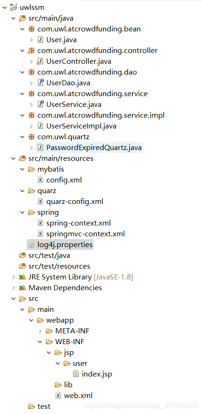Screen dimensions: 202x414
Task: Select the PasswordExpiredQuartz.java entry
Action: pyautogui.click(x=94, y=148)
